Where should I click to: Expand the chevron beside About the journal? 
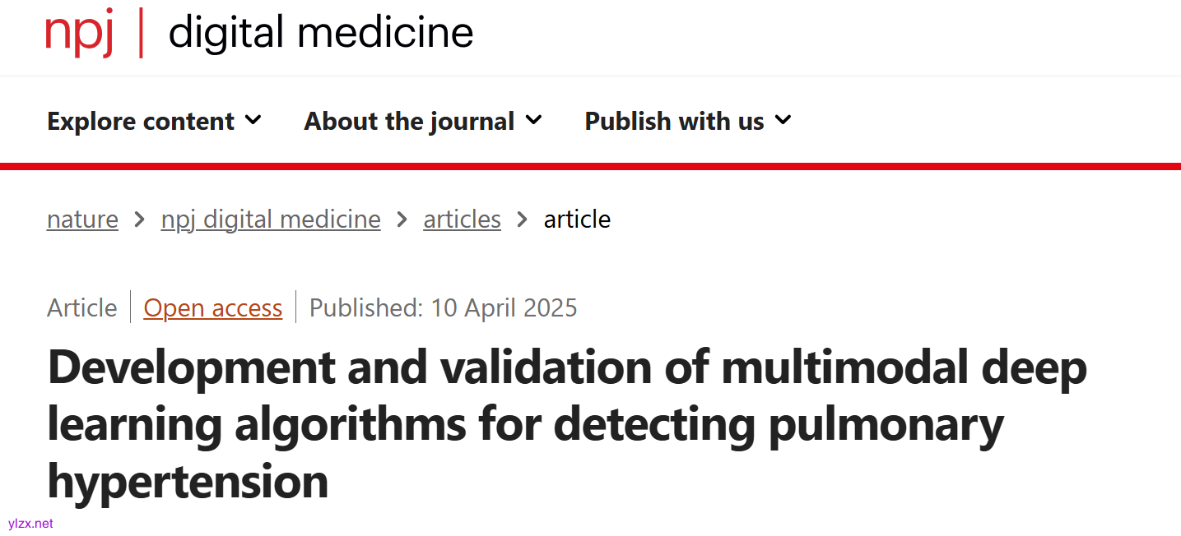coord(534,121)
